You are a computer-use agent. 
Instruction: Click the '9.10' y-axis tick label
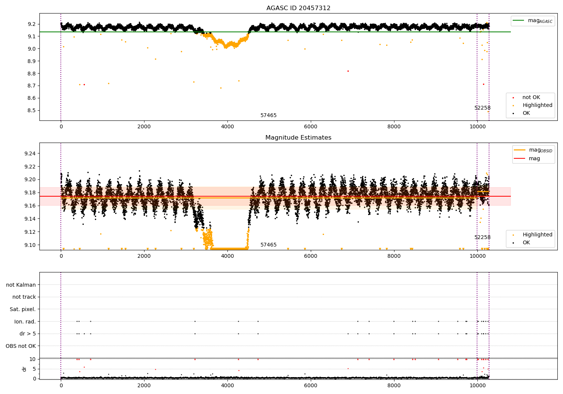click(x=30, y=245)
